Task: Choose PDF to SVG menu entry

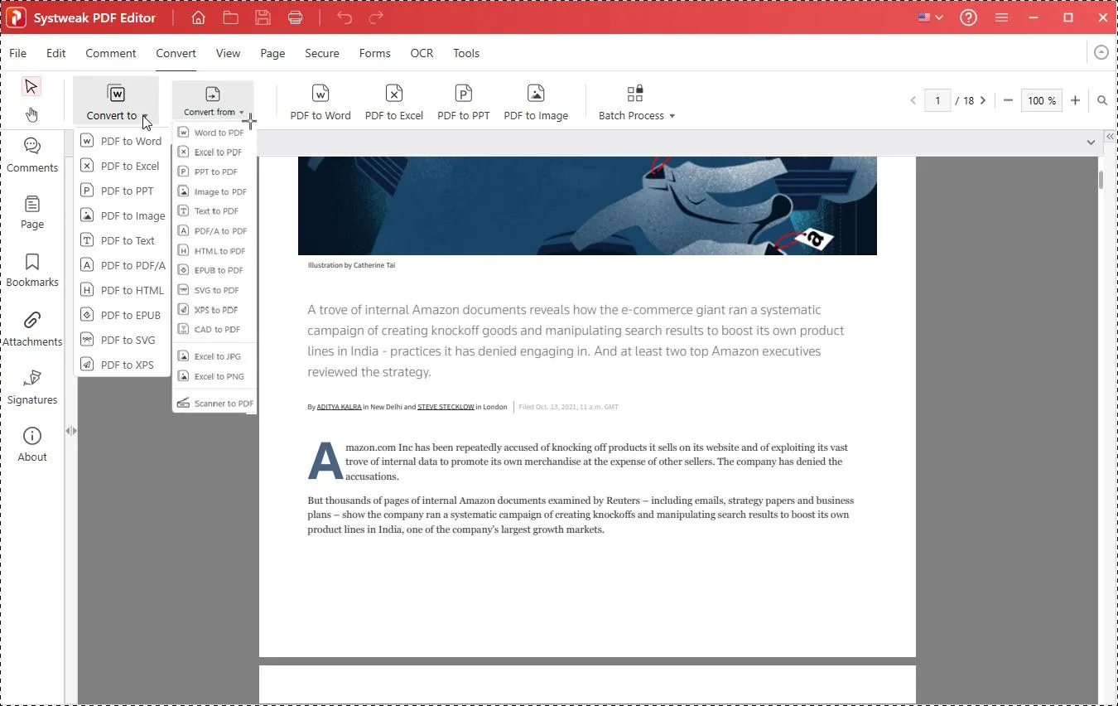Action: click(122, 340)
